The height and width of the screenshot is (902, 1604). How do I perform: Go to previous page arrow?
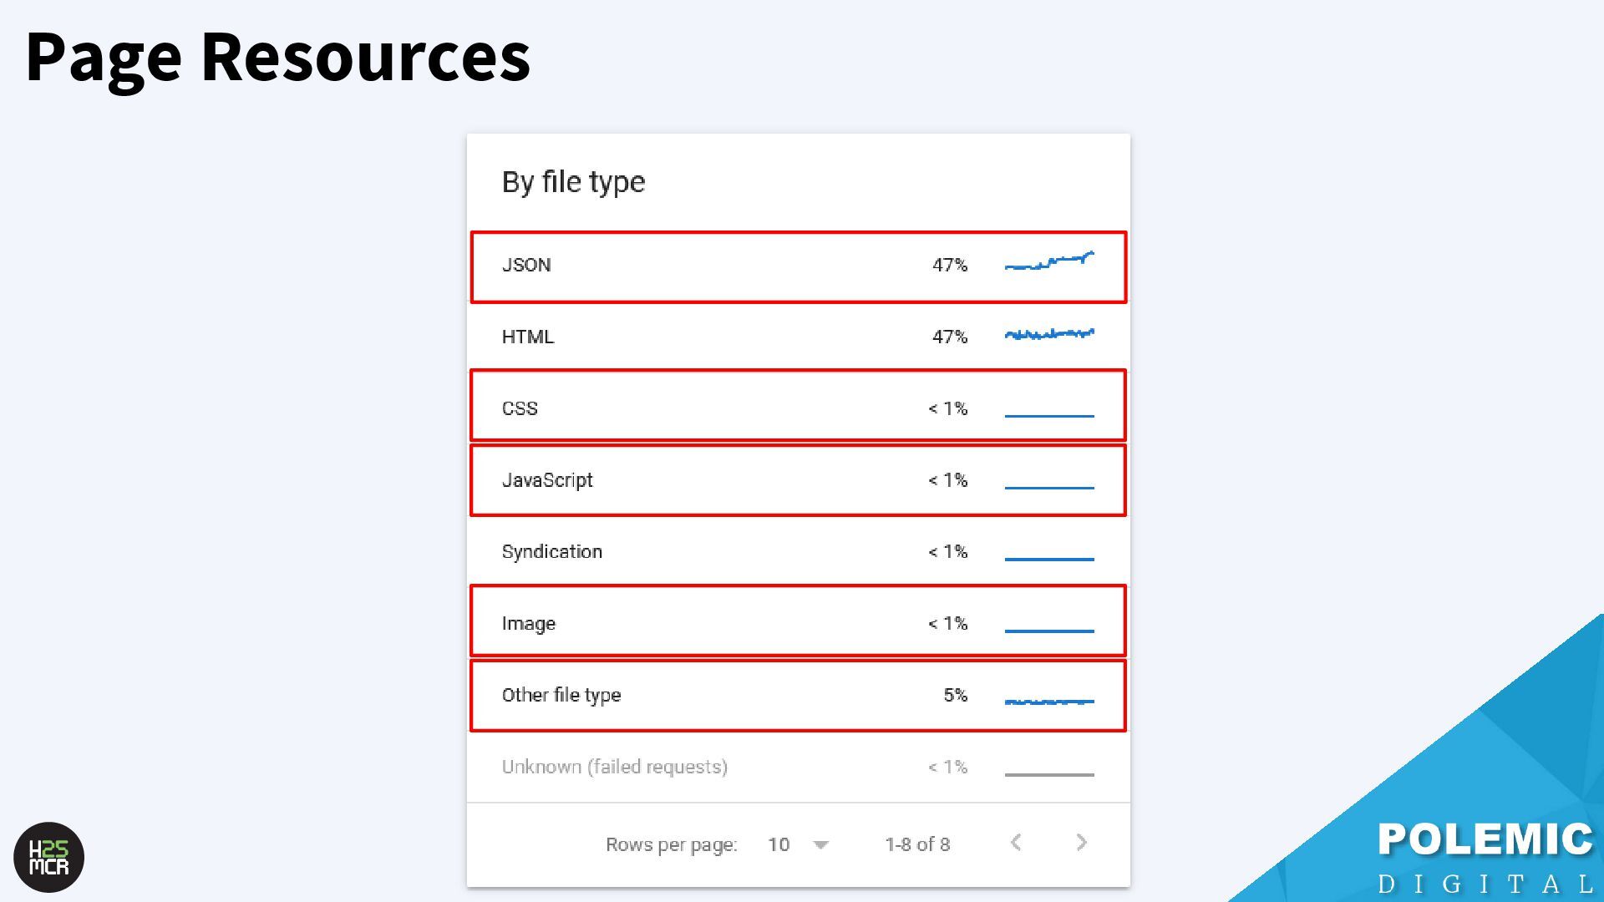(1016, 843)
